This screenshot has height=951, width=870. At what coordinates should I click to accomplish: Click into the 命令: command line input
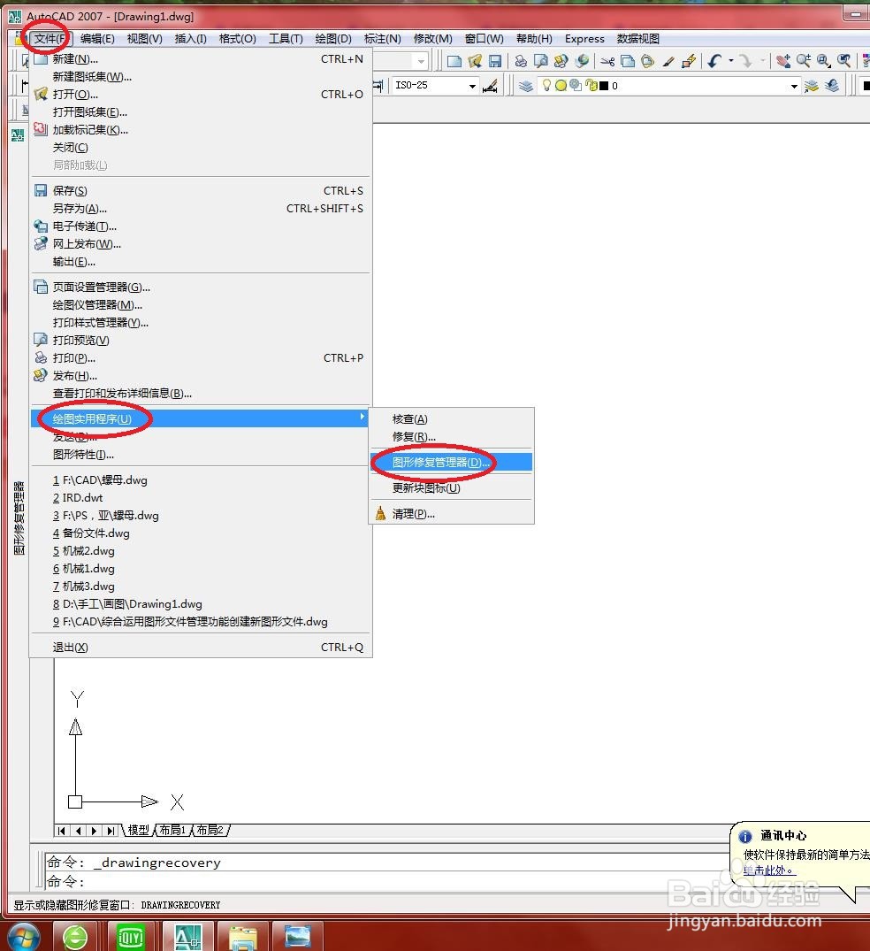click(388, 881)
